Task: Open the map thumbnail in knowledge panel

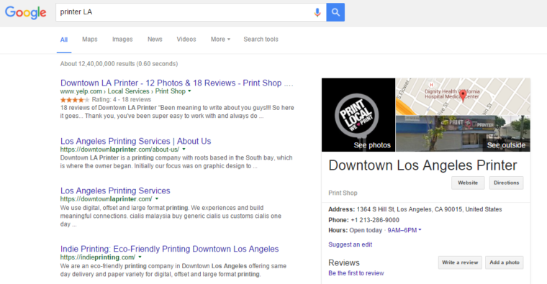Action: point(463,96)
